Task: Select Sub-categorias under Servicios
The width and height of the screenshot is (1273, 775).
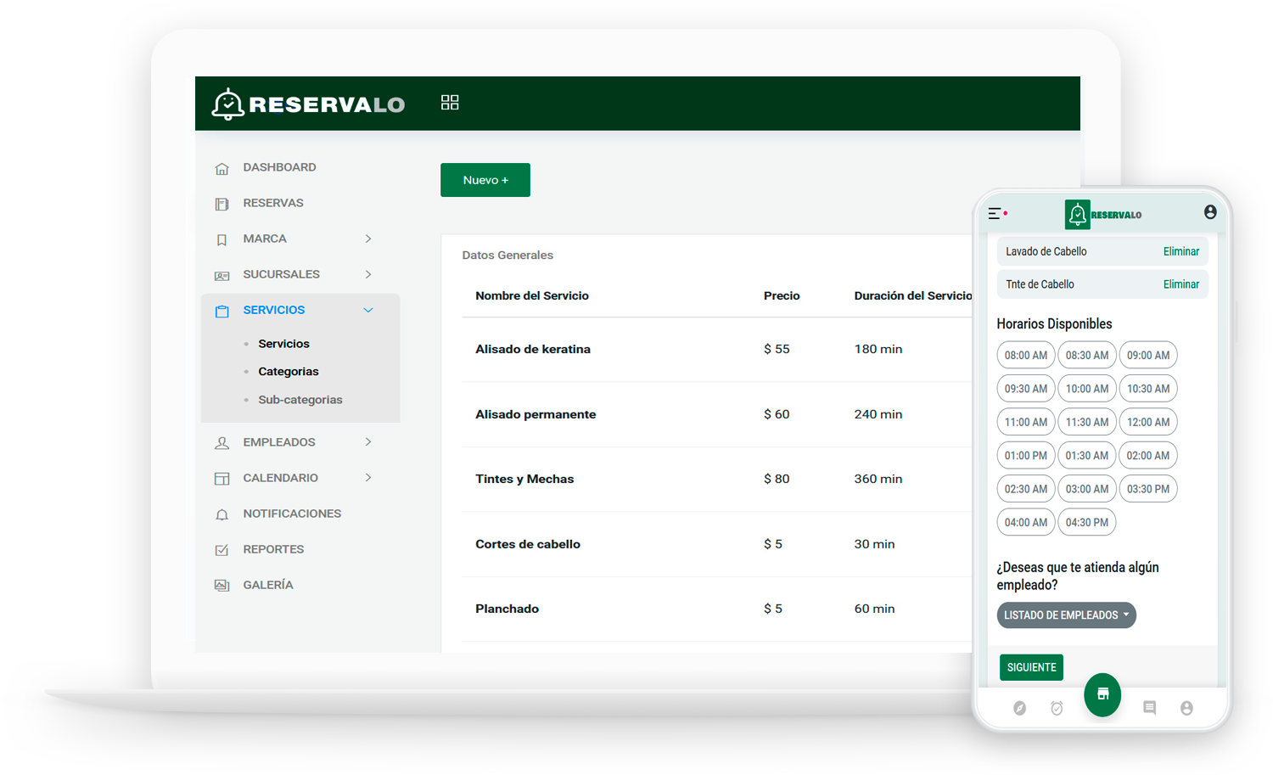Action: tap(300, 399)
